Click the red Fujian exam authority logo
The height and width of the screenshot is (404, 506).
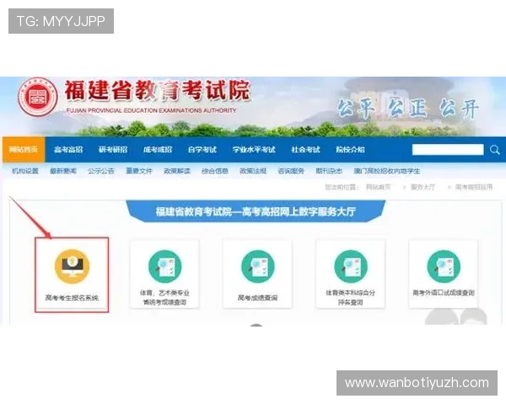pos(38,97)
